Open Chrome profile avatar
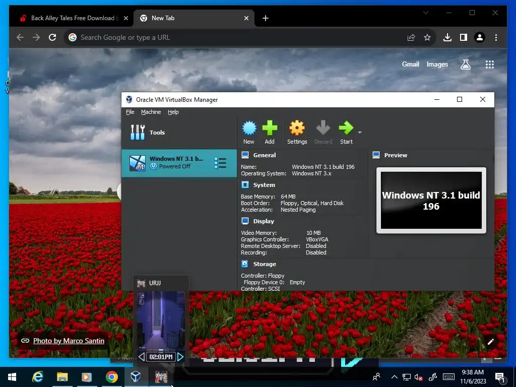Screen dimensions: 516x387 [x=480, y=37]
